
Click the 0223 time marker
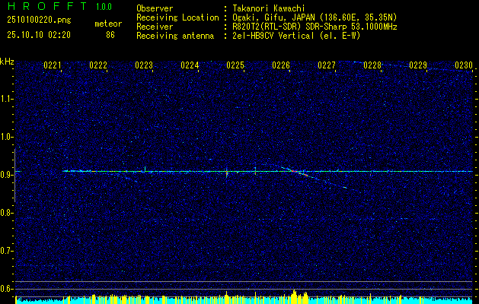tap(144, 65)
